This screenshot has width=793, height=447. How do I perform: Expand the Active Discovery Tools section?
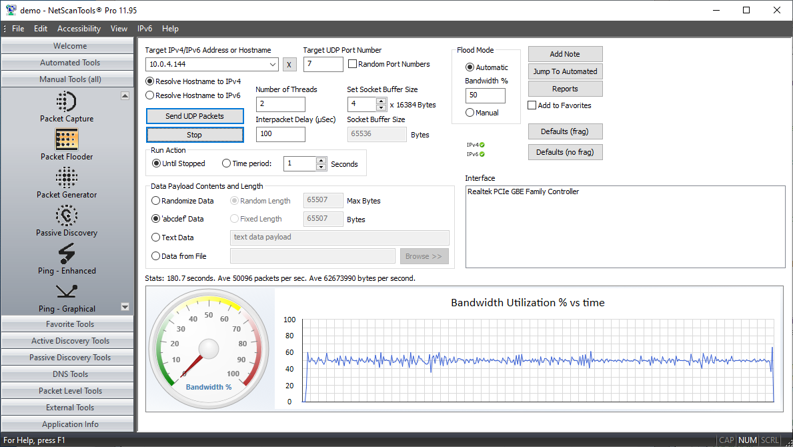coord(70,341)
